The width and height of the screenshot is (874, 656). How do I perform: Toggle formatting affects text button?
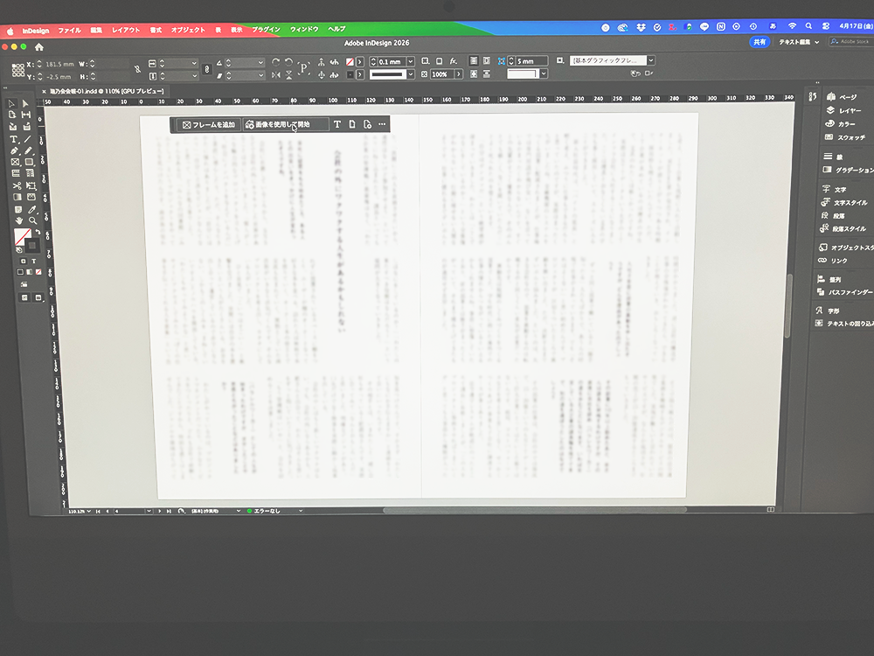coord(34,262)
